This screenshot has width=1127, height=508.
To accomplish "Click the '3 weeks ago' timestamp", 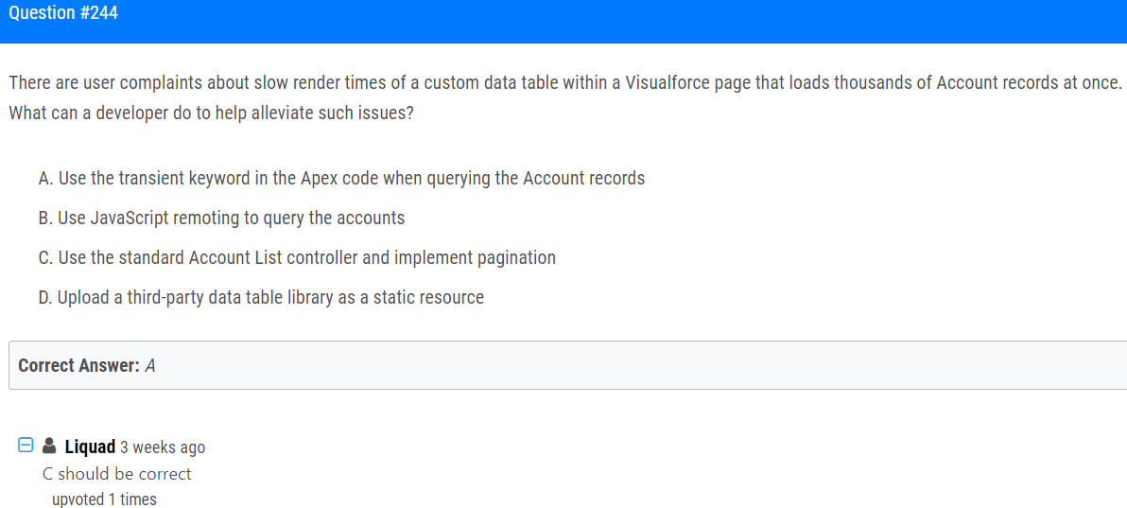I will [x=163, y=447].
